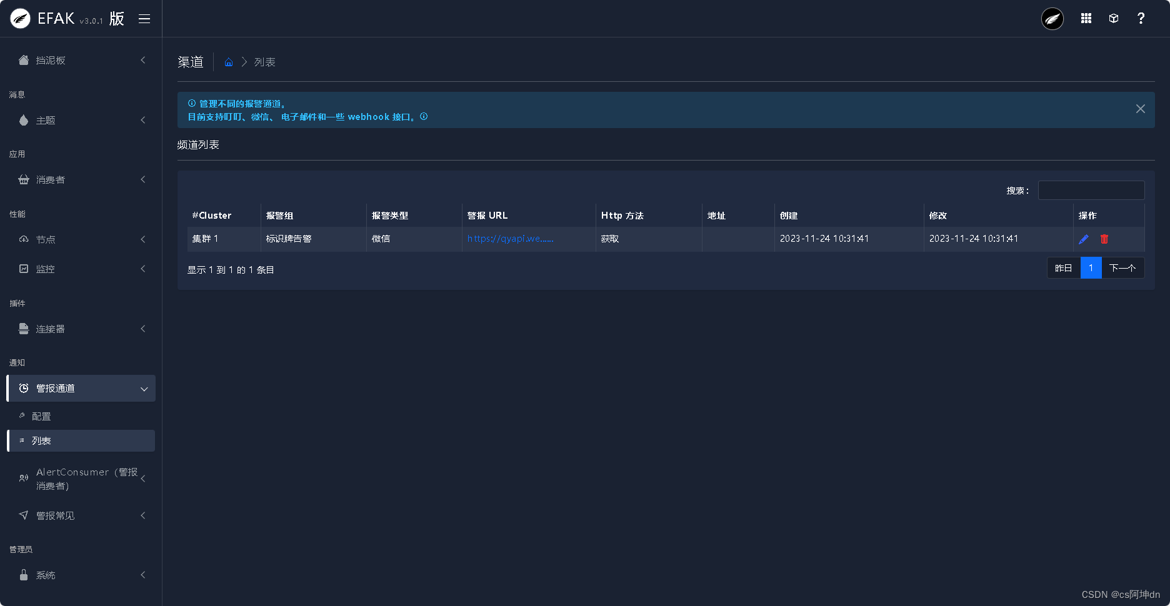
Task: Open the apps grid icon in top bar
Action: pyautogui.click(x=1086, y=18)
